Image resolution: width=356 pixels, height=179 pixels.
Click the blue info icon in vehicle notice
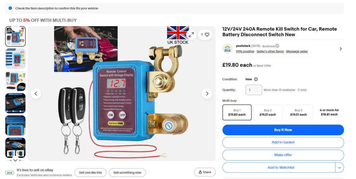(10, 8)
